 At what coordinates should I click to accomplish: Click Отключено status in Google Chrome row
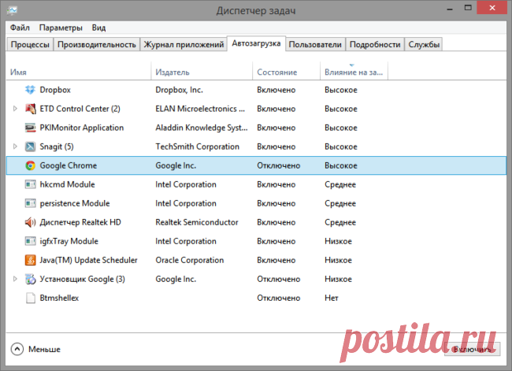click(279, 165)
